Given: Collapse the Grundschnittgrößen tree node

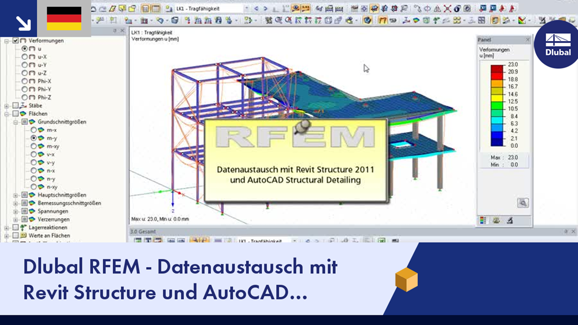Looking at the screenshot, I should tap(15, 122).
